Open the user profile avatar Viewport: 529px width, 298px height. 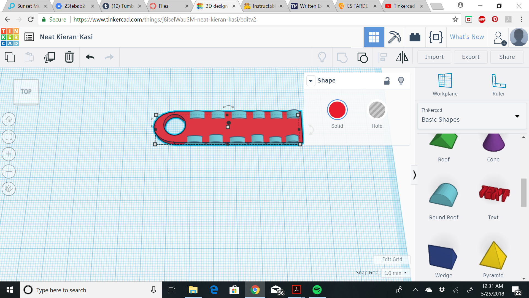point(519,37)
